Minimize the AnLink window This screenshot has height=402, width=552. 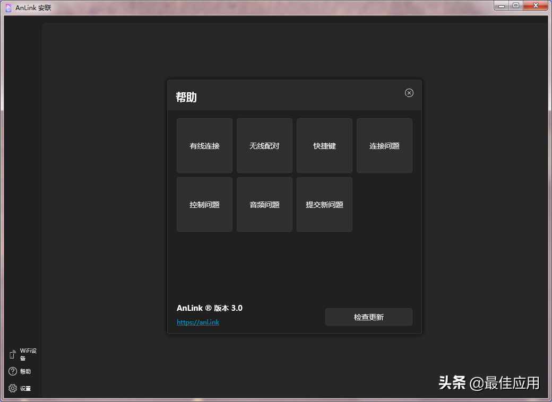[x=501, y=5]
